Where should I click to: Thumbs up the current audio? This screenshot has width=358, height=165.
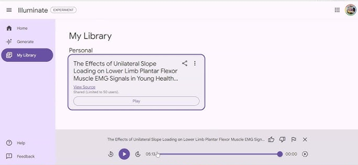pyautogui.click(x=271, y=139)
